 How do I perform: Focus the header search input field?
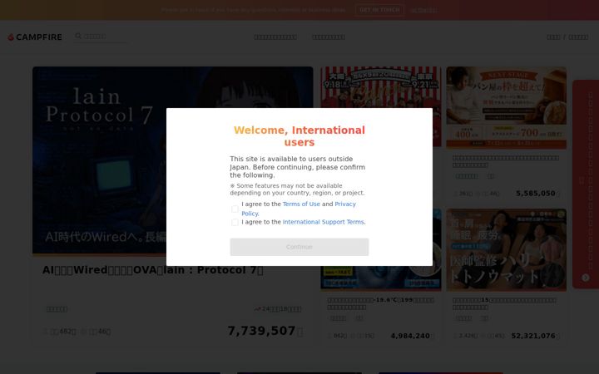(104, 37)
